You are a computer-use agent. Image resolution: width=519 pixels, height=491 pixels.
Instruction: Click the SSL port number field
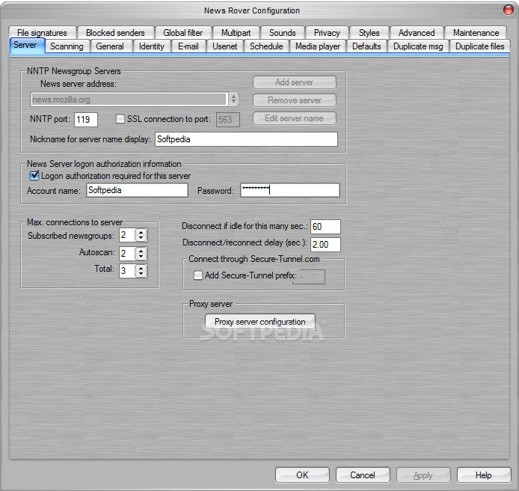(x=228, y=120)
